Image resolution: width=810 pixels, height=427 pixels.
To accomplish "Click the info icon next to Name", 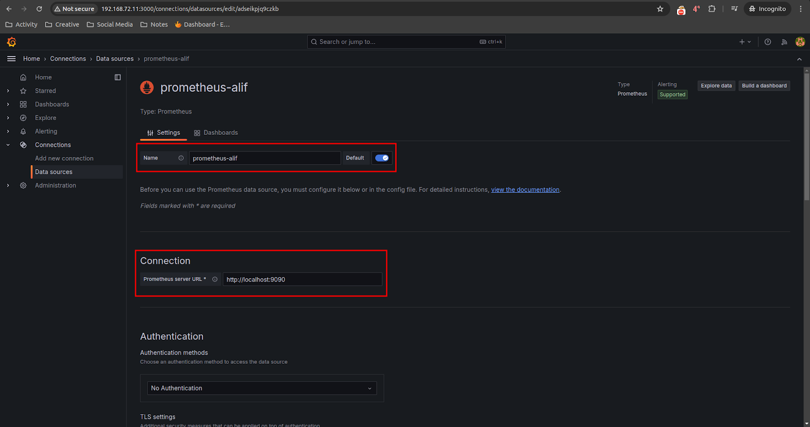I will click(181, 158).
